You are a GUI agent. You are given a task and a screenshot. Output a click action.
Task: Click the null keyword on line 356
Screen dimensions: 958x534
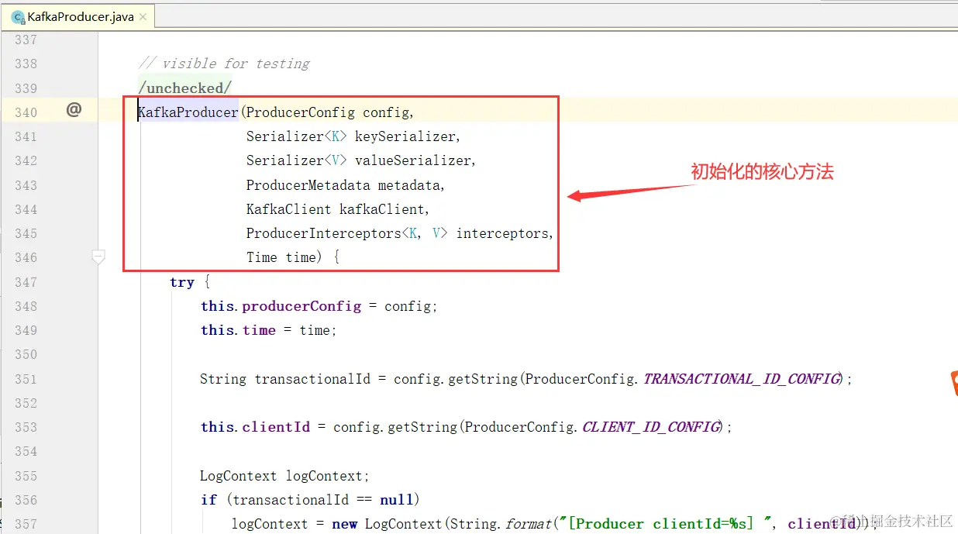pos(398,500)
